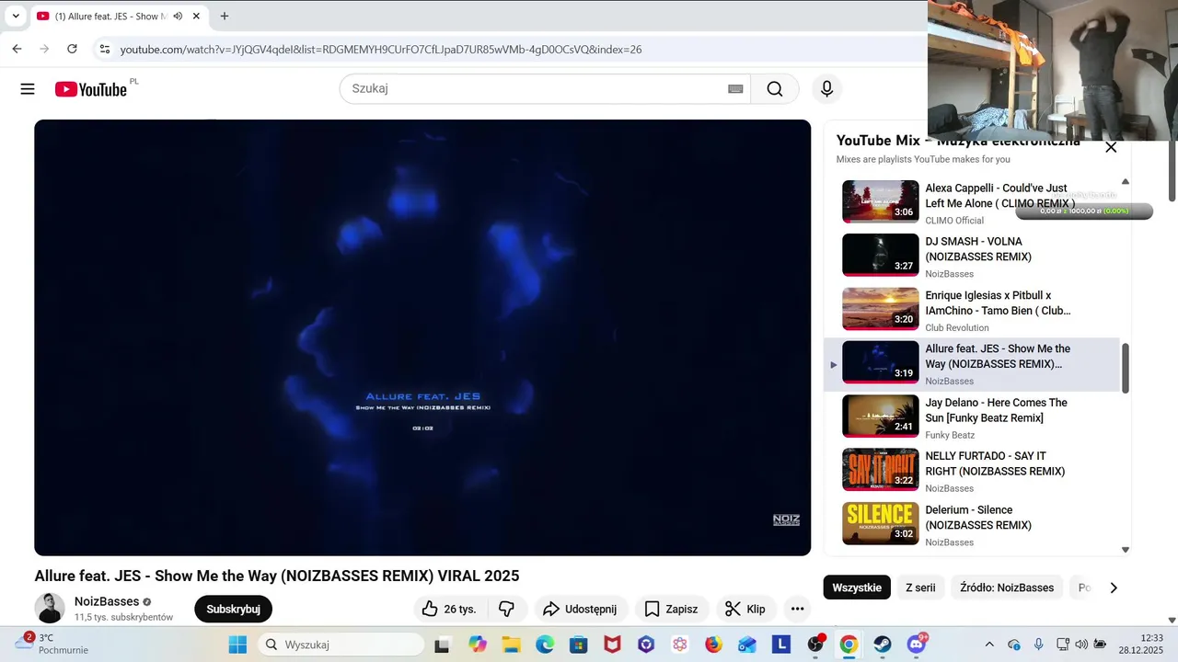The width and height of the screenshot is (1178, 662).
Task: Focus the Windows Wyszukaj search box
Action: click(341, 645)
